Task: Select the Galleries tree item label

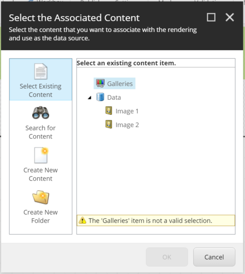Action: coord(120,84)
